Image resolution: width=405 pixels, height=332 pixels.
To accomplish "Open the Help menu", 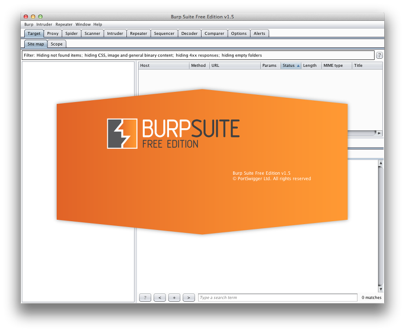I will [98, 24].
